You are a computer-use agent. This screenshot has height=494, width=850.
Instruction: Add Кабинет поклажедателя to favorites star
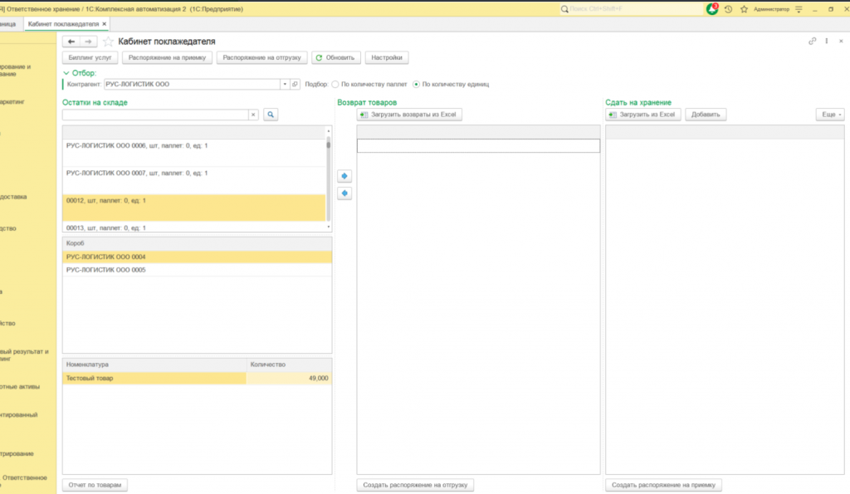pos(108,42)
